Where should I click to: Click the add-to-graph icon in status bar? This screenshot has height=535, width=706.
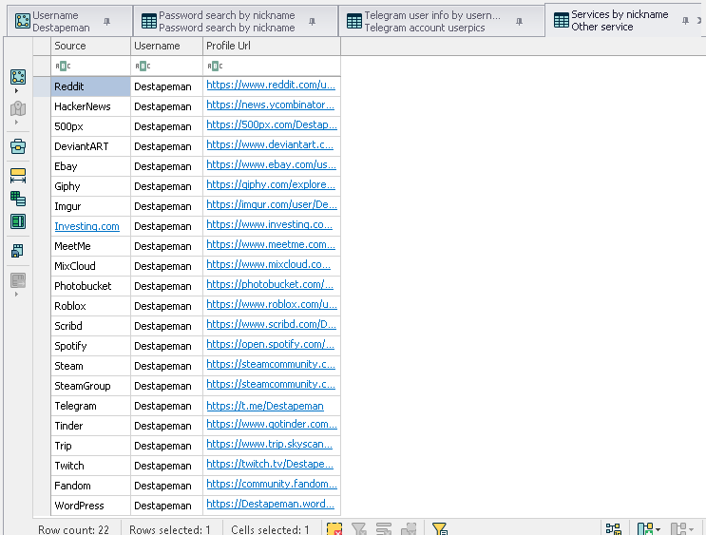point(645,528)
